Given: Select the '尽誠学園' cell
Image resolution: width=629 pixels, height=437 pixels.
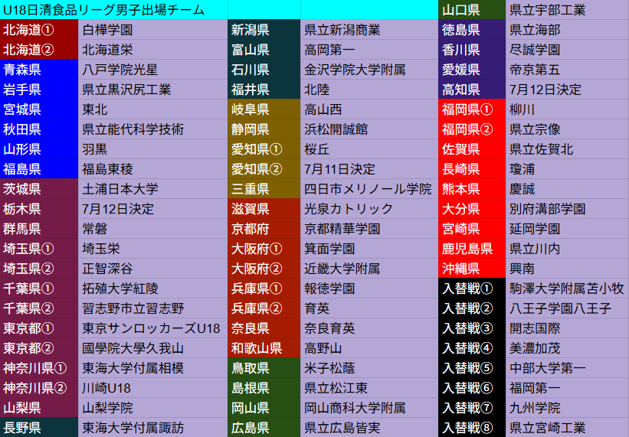Looking at the screenshot, I should 567,50.
